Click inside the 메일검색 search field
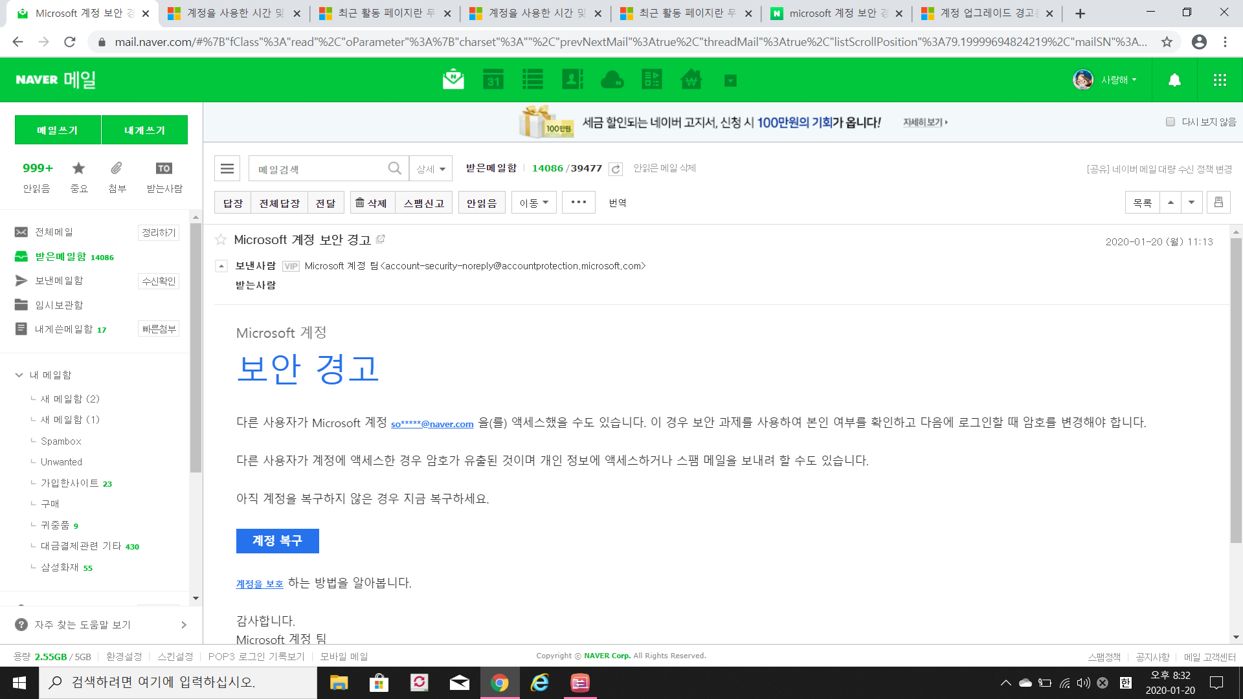Viewport: 1243px width, 699px height. coord(317,168)
